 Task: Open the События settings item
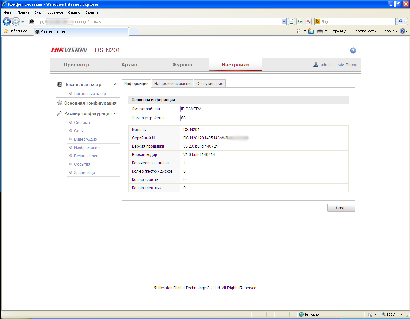82,164
